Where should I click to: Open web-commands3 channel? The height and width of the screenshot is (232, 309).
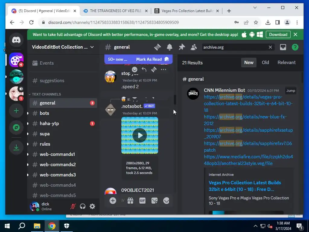click(x=63, y=175)
